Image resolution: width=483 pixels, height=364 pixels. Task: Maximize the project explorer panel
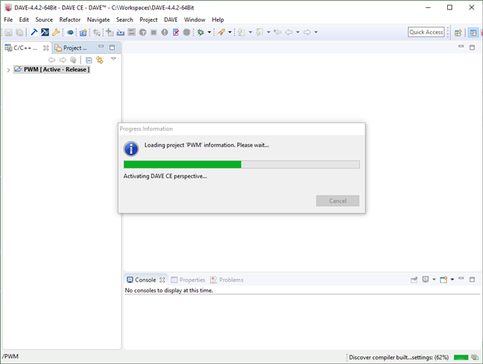(x=112, y=48)
